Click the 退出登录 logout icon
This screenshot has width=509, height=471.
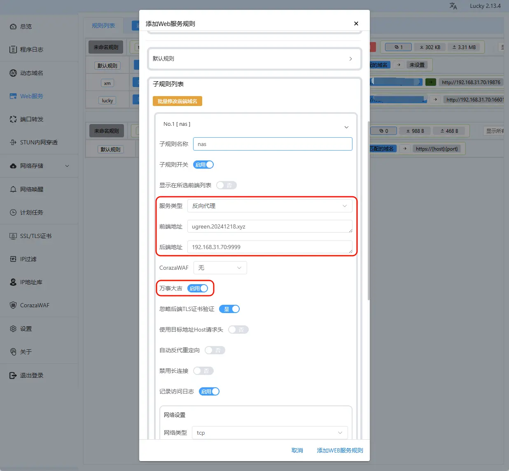pos(13,375)
